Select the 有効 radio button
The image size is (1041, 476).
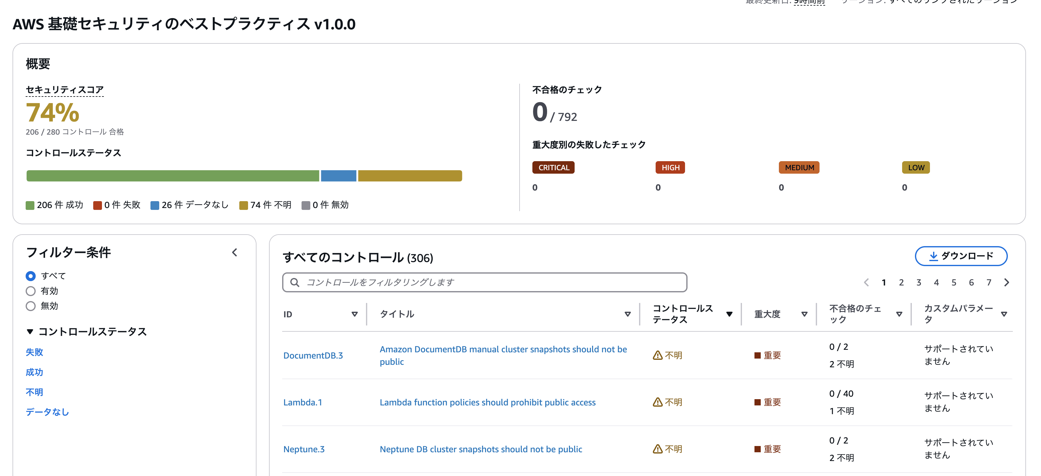coord(31,291)
